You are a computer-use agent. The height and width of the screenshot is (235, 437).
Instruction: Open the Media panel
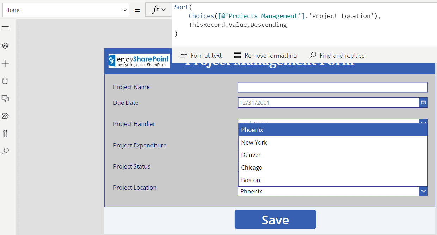(5, 99)
